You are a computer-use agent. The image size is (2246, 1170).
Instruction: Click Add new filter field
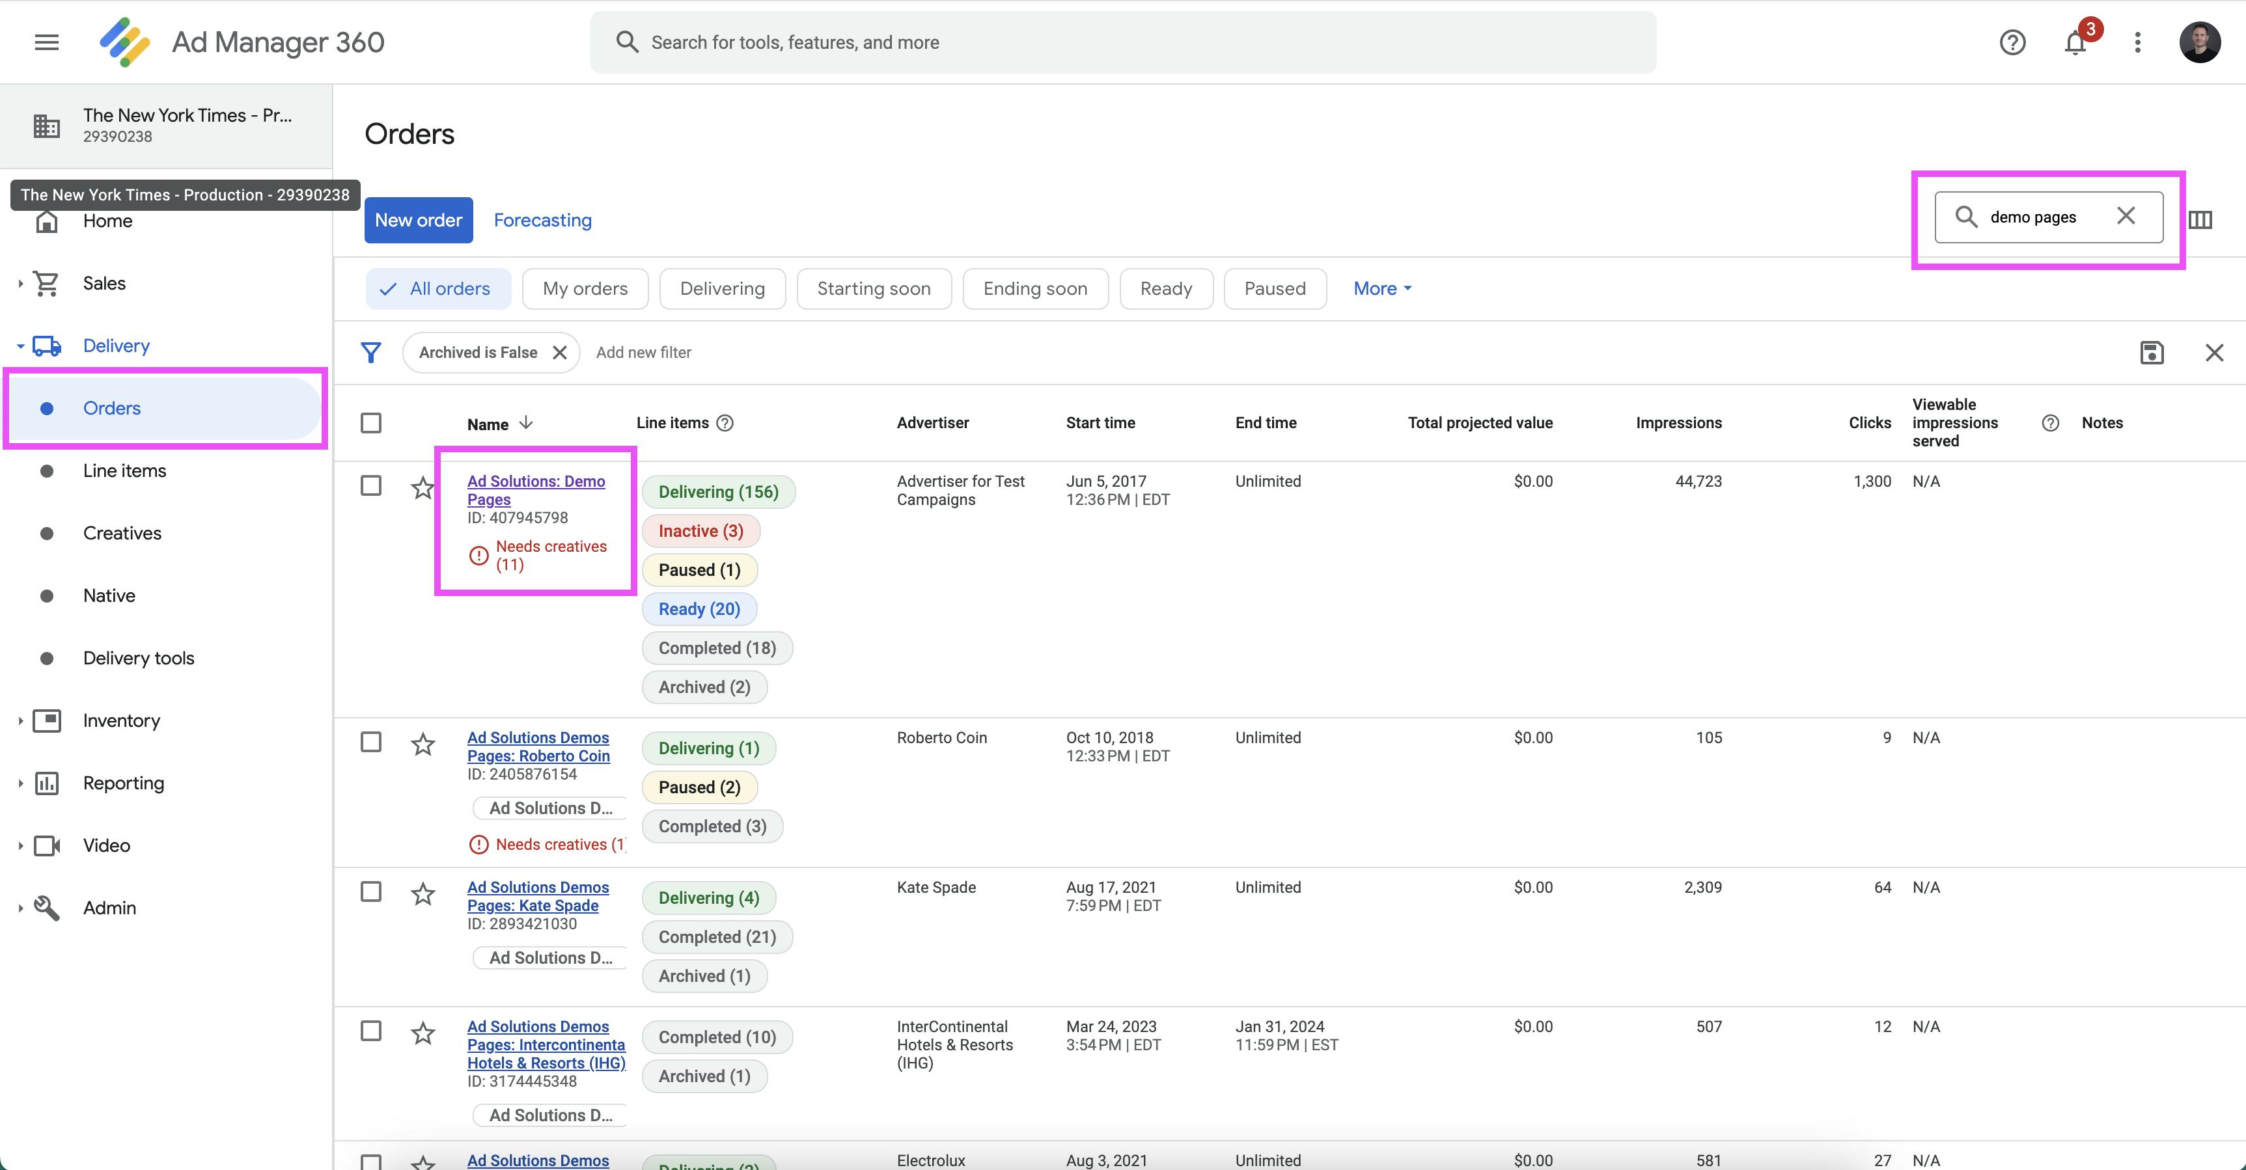(643, 352)
